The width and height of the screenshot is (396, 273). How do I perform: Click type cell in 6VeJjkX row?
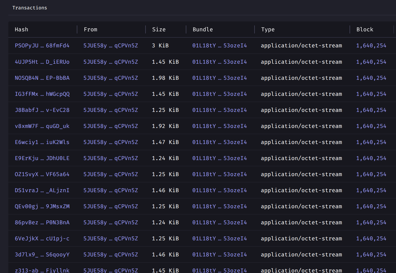click(301, 238)
